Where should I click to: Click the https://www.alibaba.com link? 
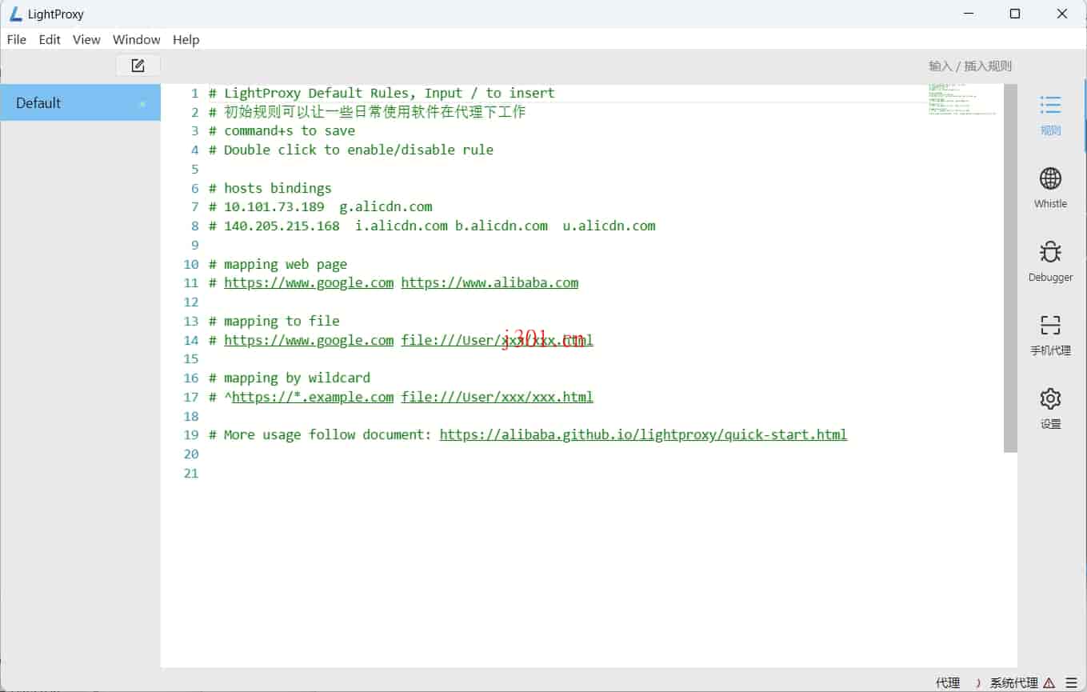tap(490, 282)
